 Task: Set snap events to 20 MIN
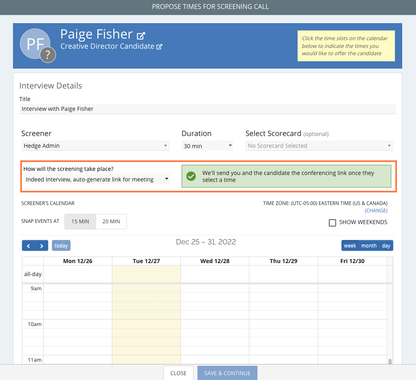[111, 222]
